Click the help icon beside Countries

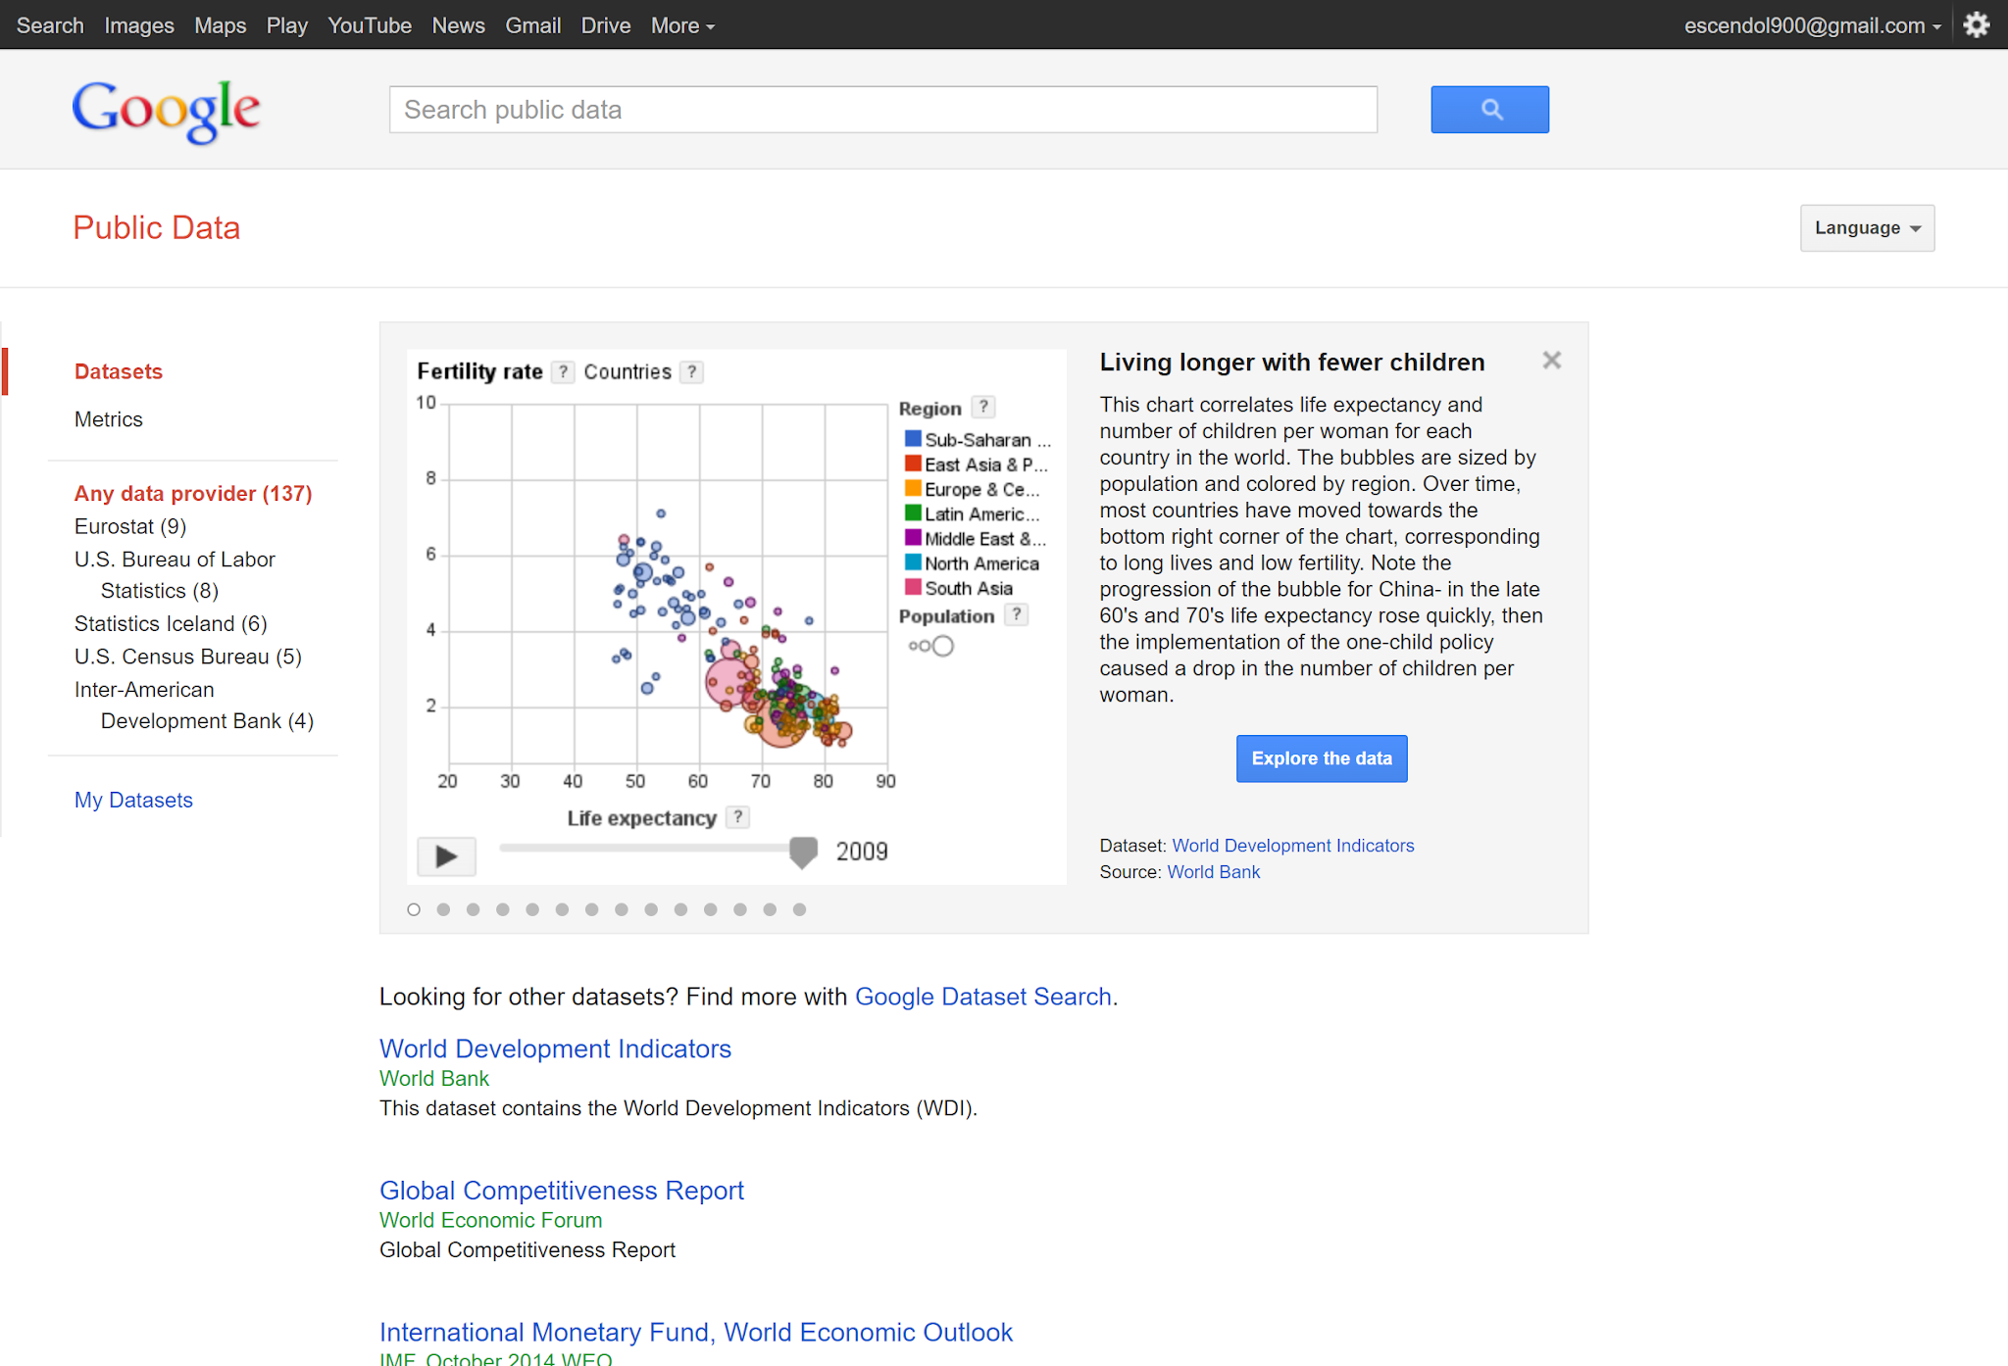692,372
